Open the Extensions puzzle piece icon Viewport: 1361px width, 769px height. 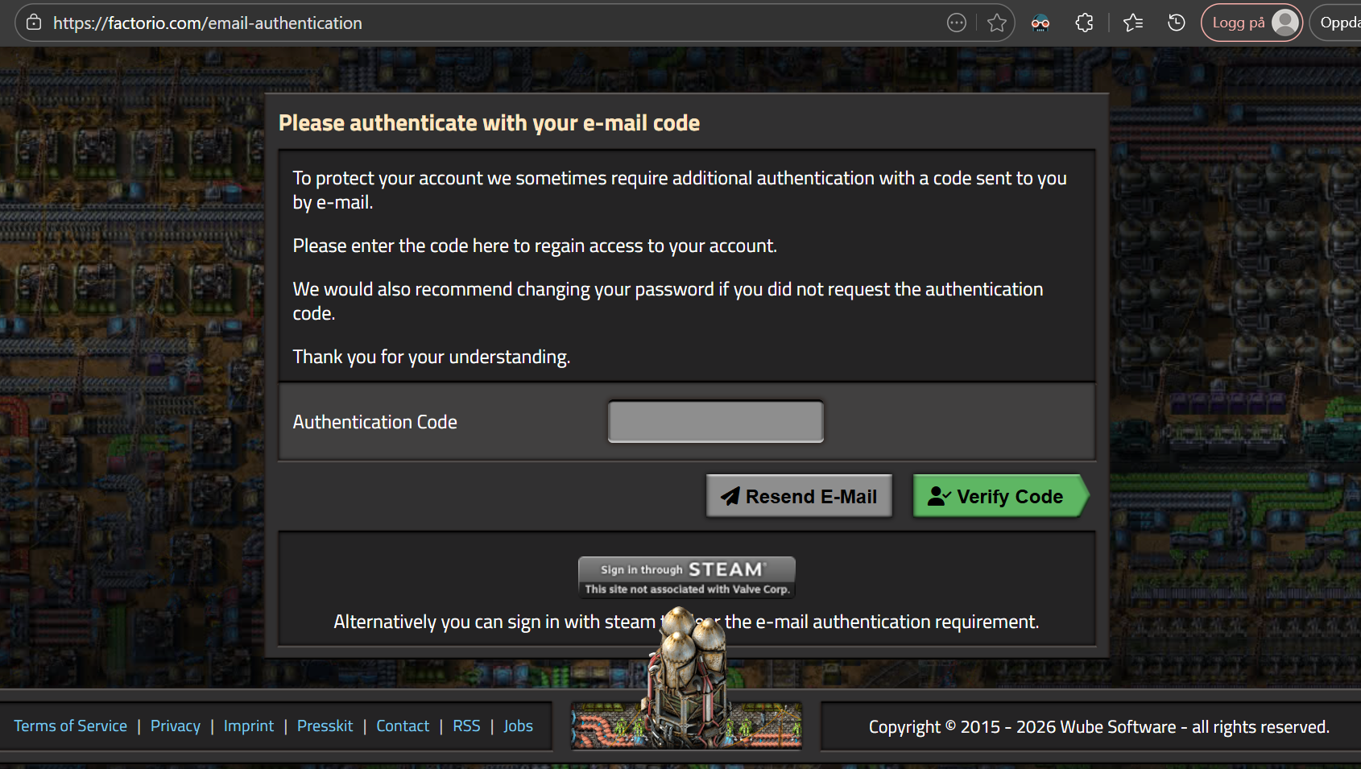tap(1085, 23)
